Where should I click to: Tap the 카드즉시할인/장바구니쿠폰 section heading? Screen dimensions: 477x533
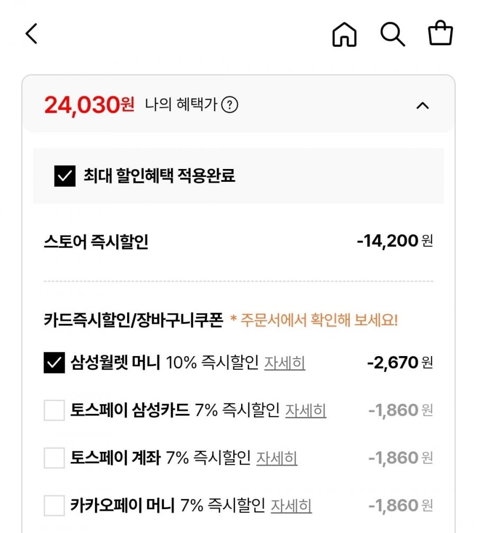pos(133,321)
